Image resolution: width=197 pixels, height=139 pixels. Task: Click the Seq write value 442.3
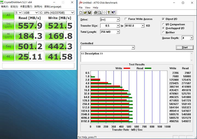(x=60, y=46)
